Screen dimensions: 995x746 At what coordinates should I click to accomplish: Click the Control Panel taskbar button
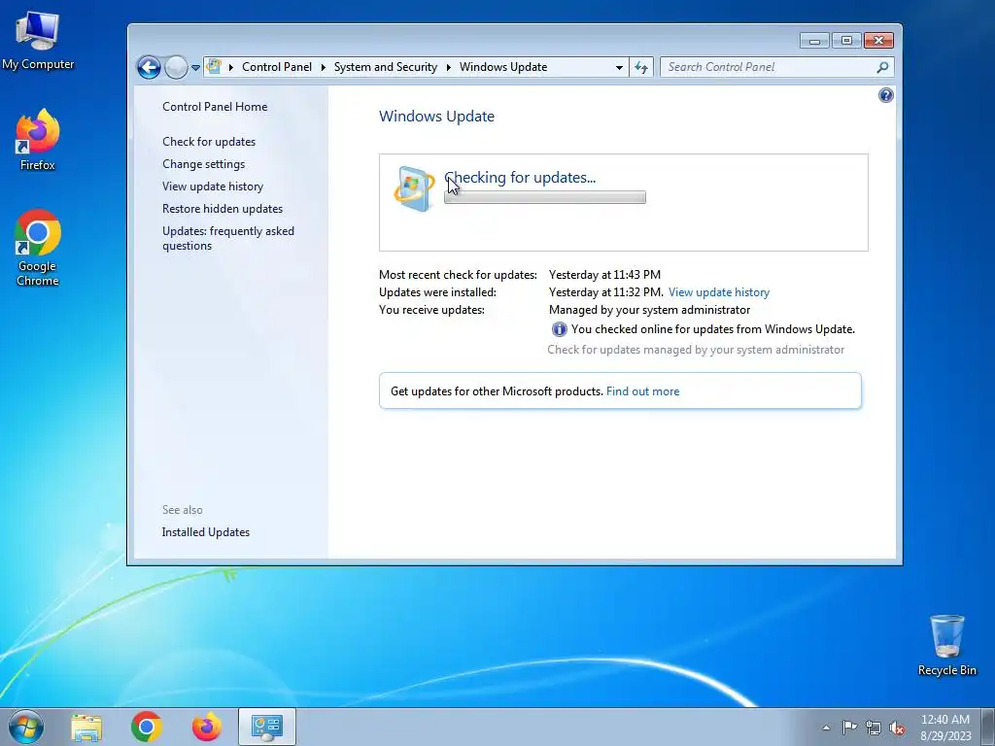tap(267, 727)
